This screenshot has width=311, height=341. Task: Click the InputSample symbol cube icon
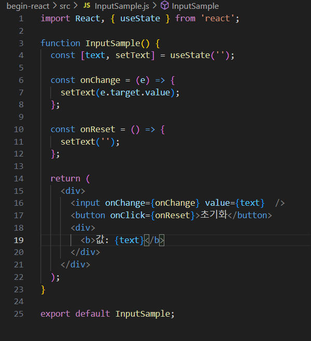(x=165, y=5)
